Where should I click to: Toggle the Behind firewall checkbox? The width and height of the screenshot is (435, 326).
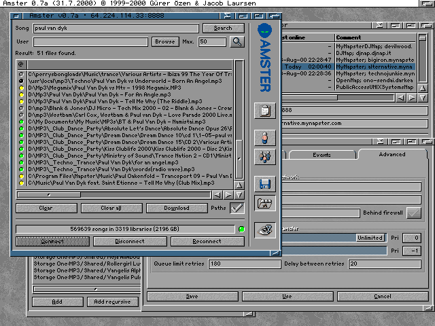(x=413, y=213)
